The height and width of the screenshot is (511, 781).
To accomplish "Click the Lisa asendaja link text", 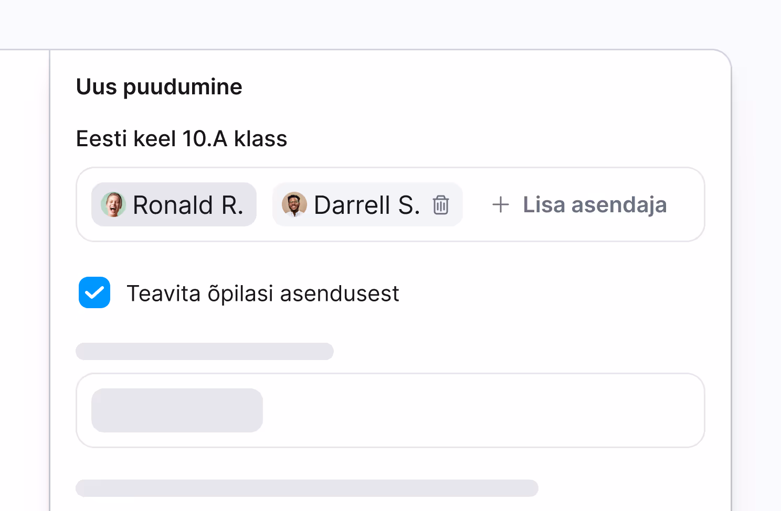I will coord(594,204).
